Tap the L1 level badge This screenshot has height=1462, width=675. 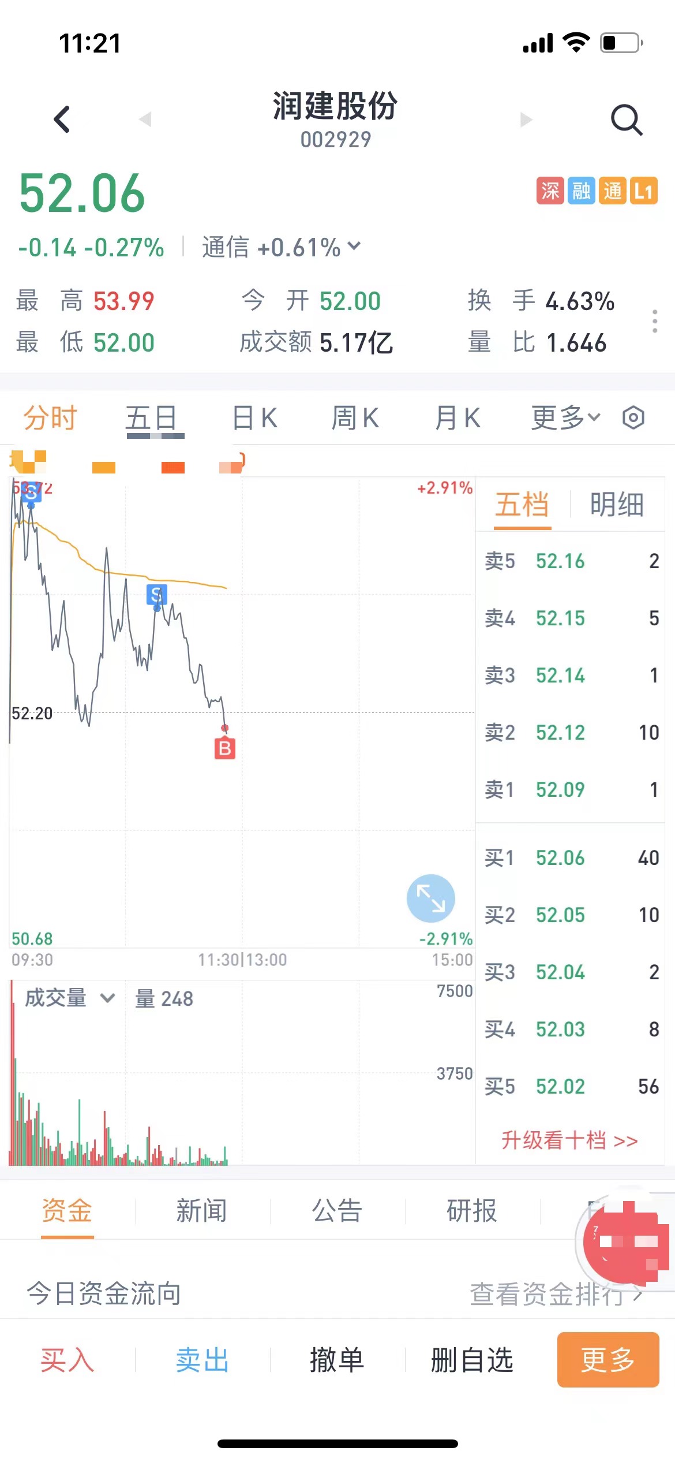[x=644, y=191]
